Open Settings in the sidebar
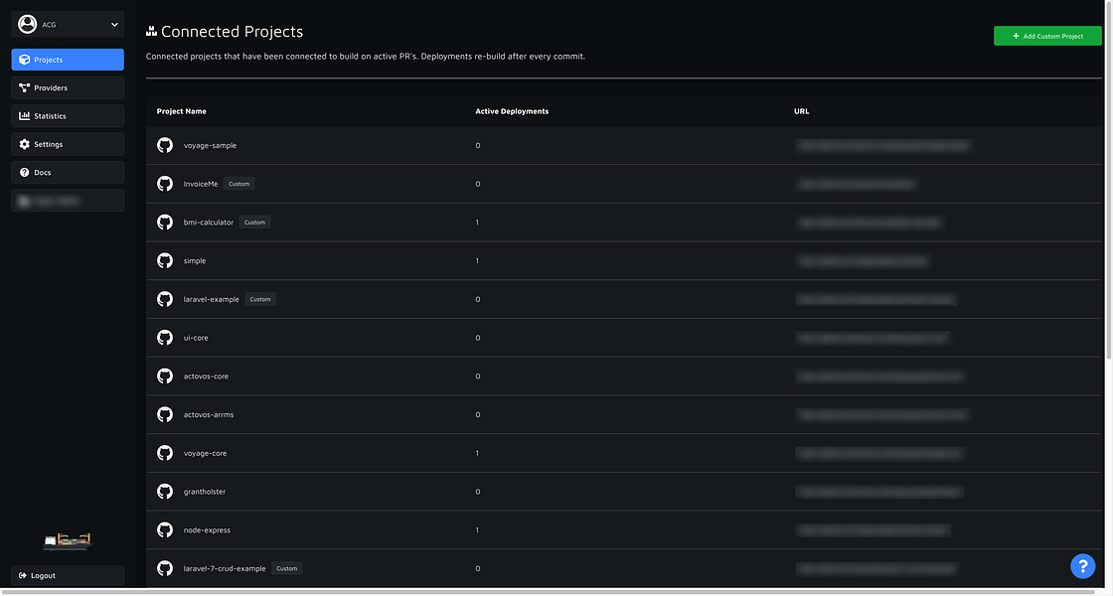 [68, 144]
